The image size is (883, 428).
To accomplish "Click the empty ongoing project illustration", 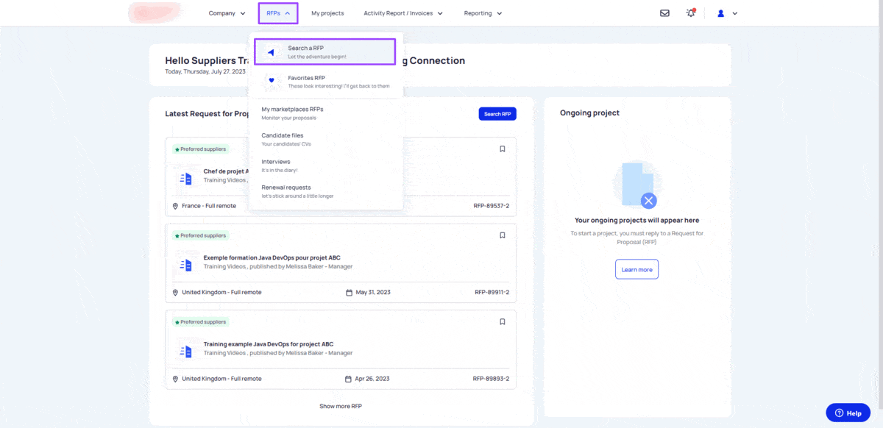I will pos(637,185).
